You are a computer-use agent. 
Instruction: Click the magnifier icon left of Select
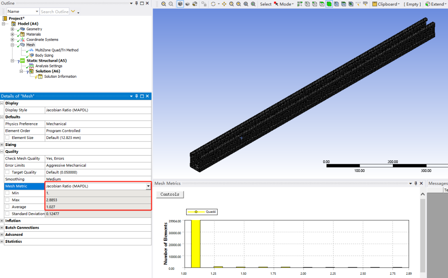(253, 4)
